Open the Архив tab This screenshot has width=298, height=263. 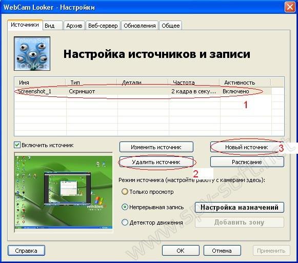(x=74, y=26)
